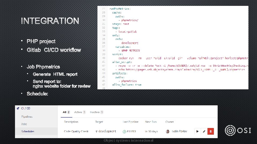This screenshot has width=257, height=144.
Task: Edit the Code Quality Check schedule
Action: (204, 131)
